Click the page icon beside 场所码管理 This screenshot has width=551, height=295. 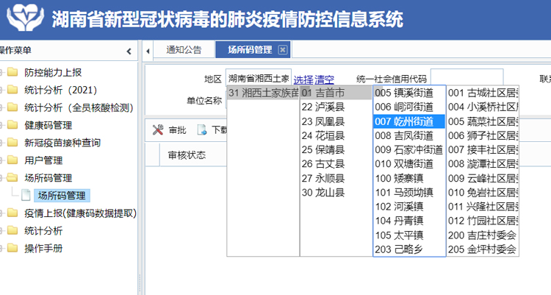pyautogui.click(x=26, y=196)
